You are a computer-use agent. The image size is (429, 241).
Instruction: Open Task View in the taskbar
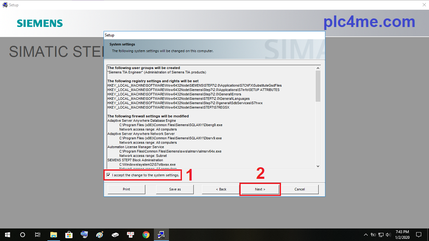coord(38,235)
